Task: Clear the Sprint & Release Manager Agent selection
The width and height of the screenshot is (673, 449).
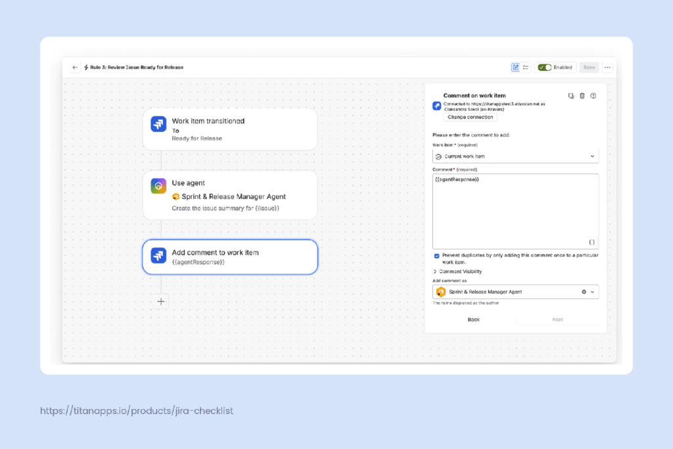Action: (584, 292)
